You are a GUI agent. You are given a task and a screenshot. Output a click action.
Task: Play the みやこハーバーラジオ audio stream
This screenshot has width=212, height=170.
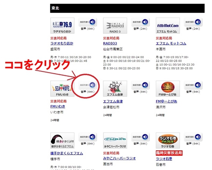(140, 137)
